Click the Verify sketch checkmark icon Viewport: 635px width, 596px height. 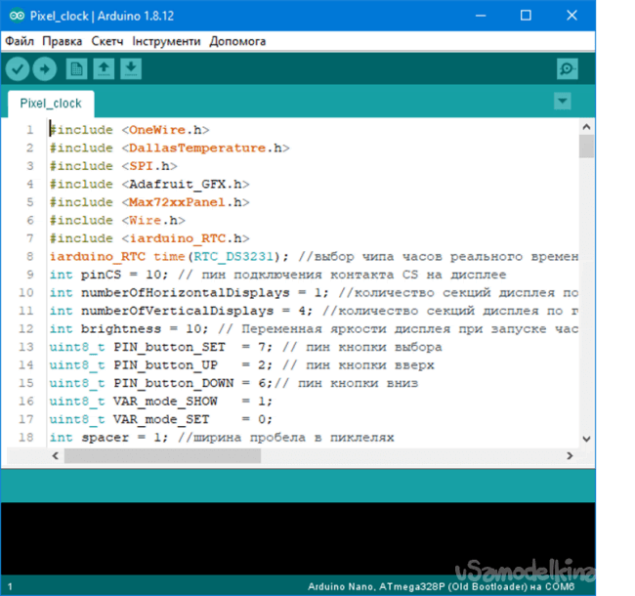18,68
